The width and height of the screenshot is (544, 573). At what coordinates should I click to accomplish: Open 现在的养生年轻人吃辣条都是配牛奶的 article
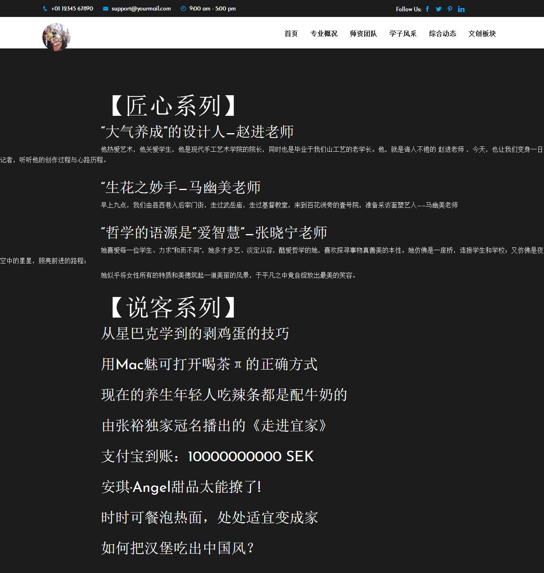click(x=224, y=395)
